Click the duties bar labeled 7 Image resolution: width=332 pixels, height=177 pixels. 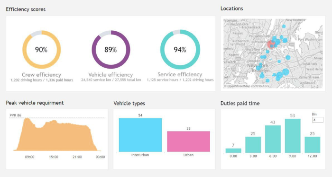click(x=233, y=150)
